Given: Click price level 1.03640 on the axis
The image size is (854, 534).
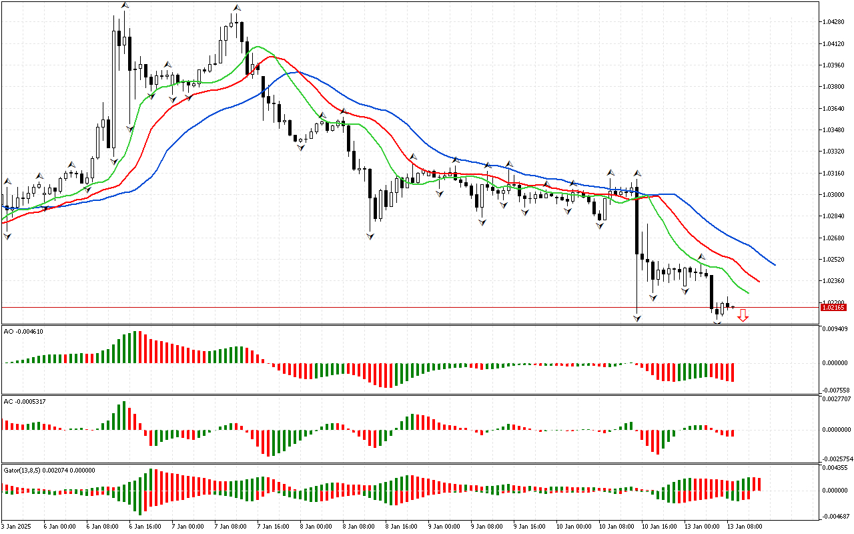Looking at the screenshot, I should 835,108.
